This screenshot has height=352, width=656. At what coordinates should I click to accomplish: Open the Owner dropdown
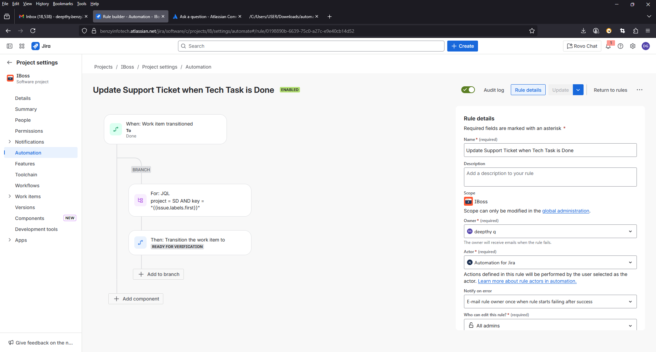(550, 232)
